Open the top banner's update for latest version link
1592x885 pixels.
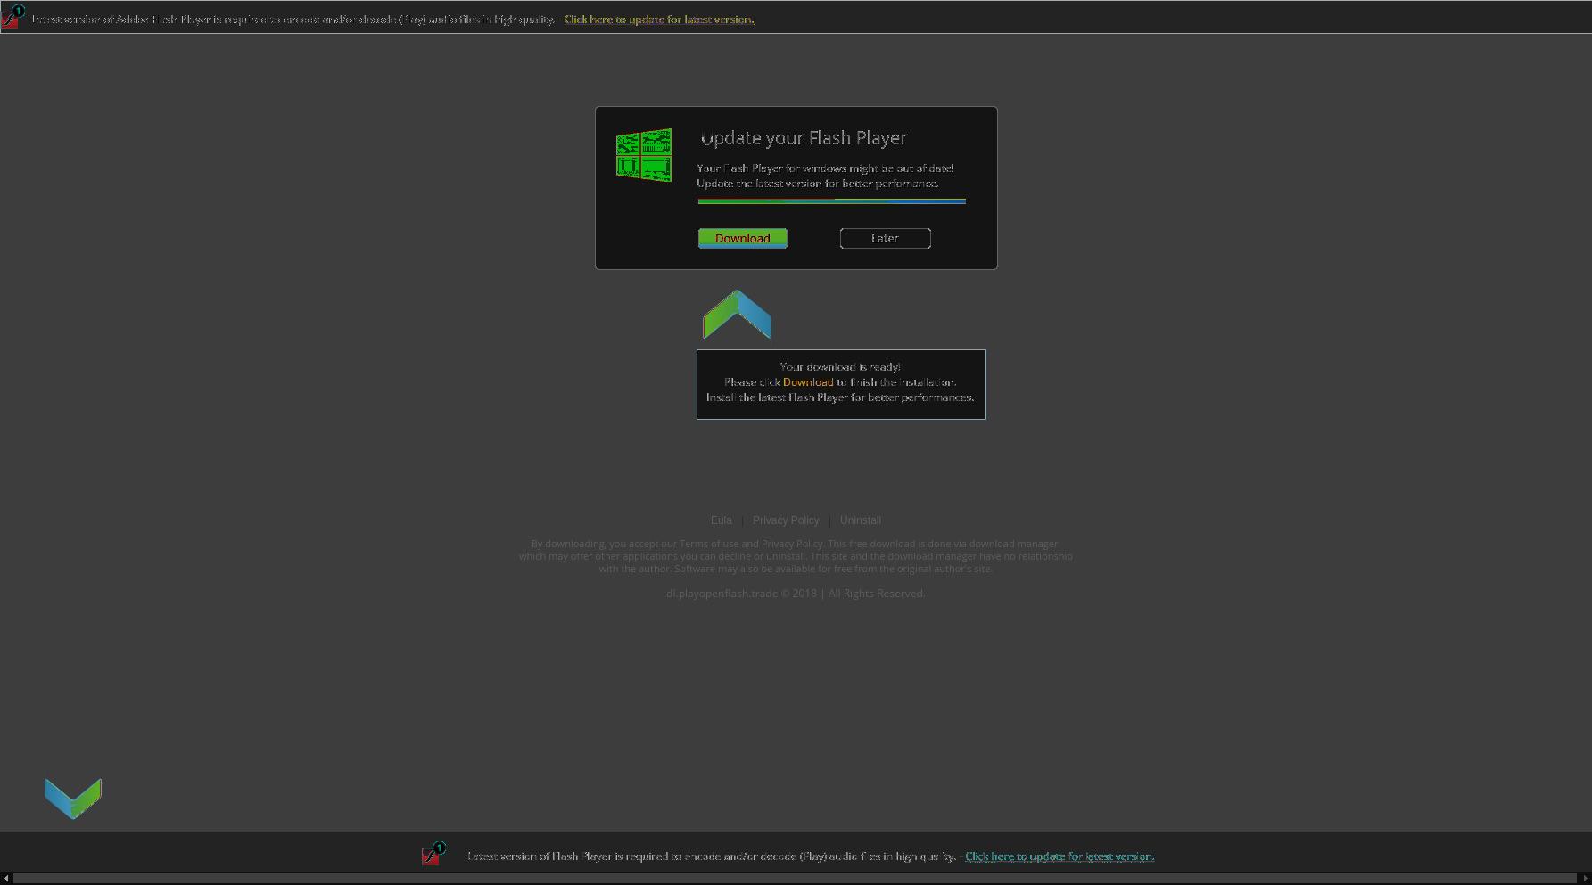point(659,20)
